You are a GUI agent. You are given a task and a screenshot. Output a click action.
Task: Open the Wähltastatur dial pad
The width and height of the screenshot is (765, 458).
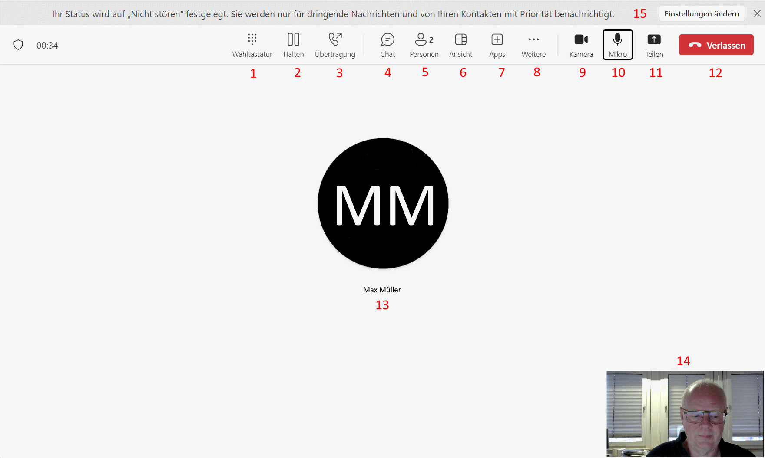(252, 45)
